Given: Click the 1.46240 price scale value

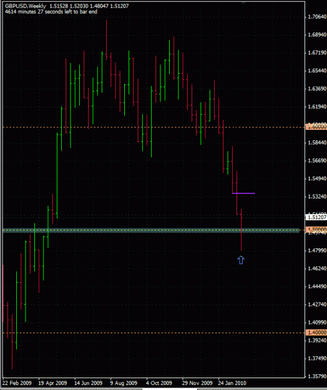Looking at the screenshot, I should click(x=317, y=268).
